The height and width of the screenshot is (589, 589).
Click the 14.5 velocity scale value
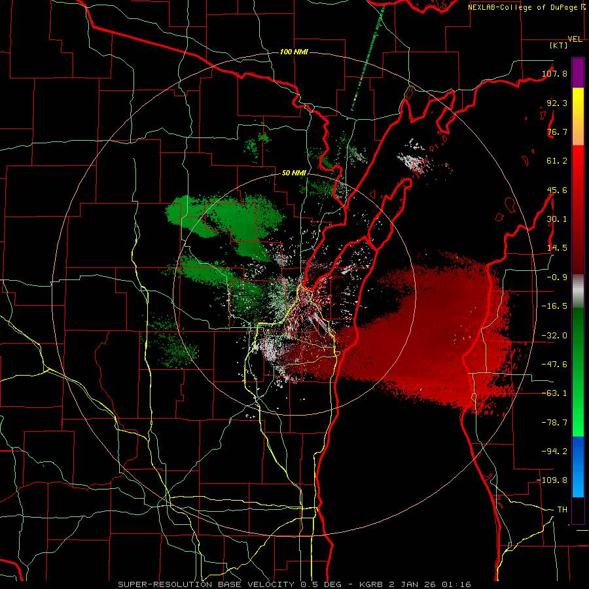(x=557, y=248)
